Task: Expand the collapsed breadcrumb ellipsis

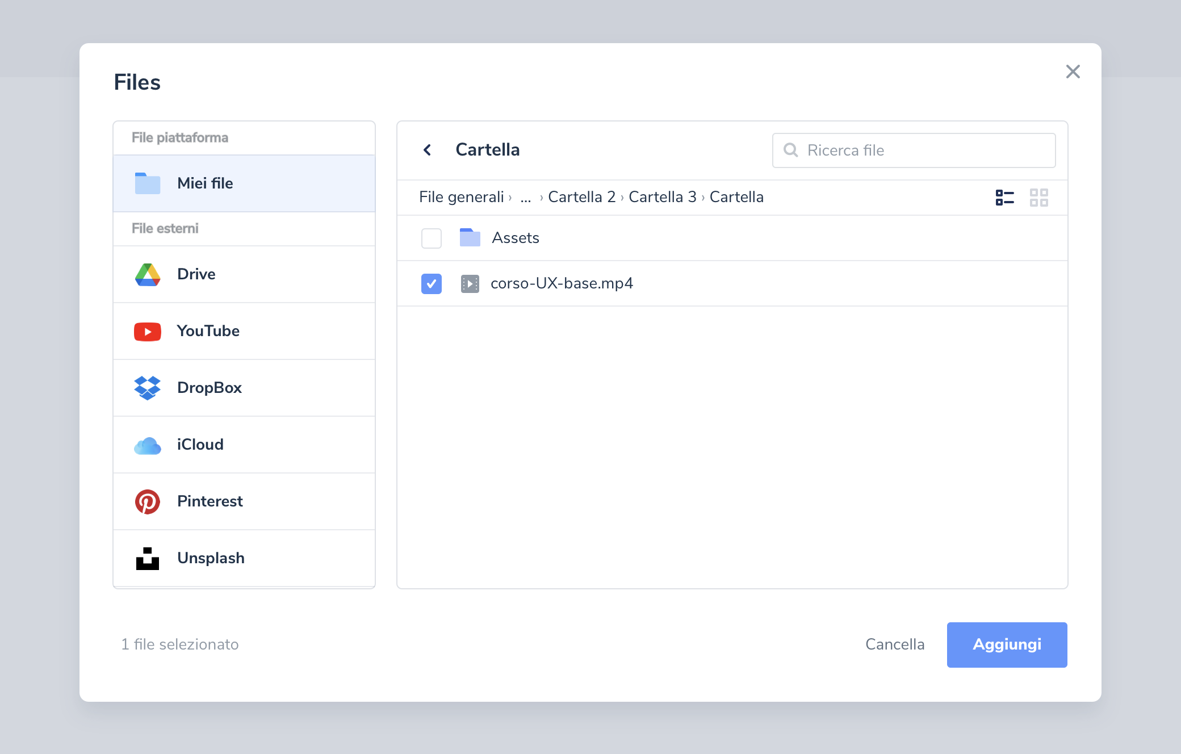Action: 526,198
